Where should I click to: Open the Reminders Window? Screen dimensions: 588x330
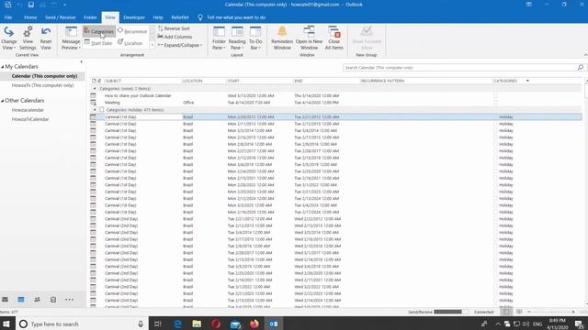[282, 38]
